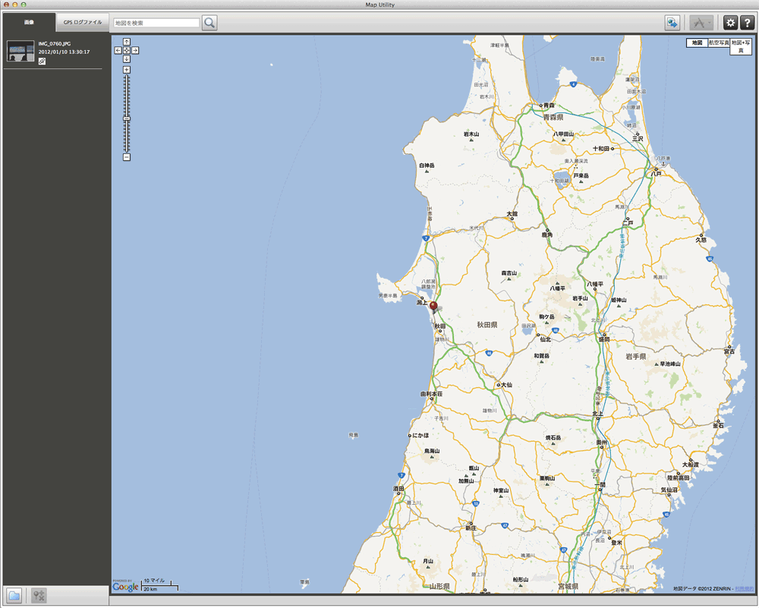Image resolution: width=759 pixels, height=608 pixels.
Task: Click the folder import images icon
Action: pyautogui.click(x=14, y=596)
